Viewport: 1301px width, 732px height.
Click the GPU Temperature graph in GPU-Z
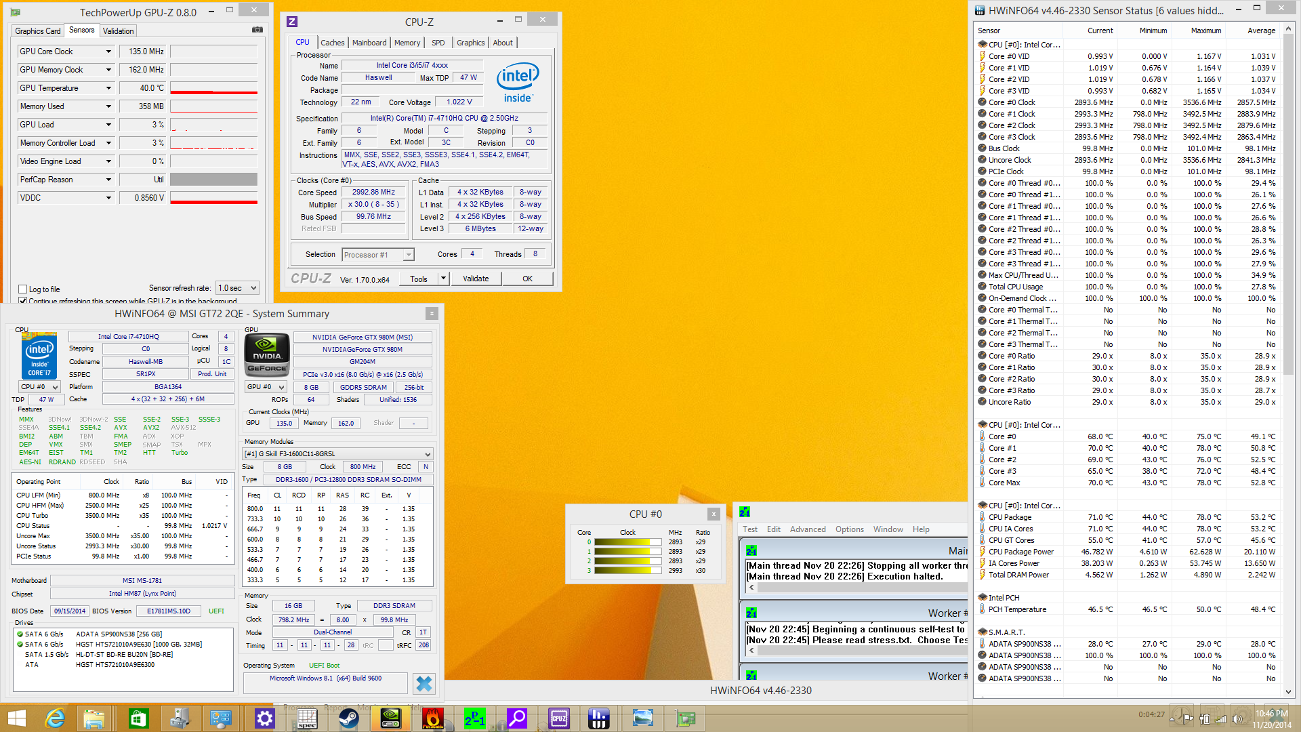(x=213, y=88)
